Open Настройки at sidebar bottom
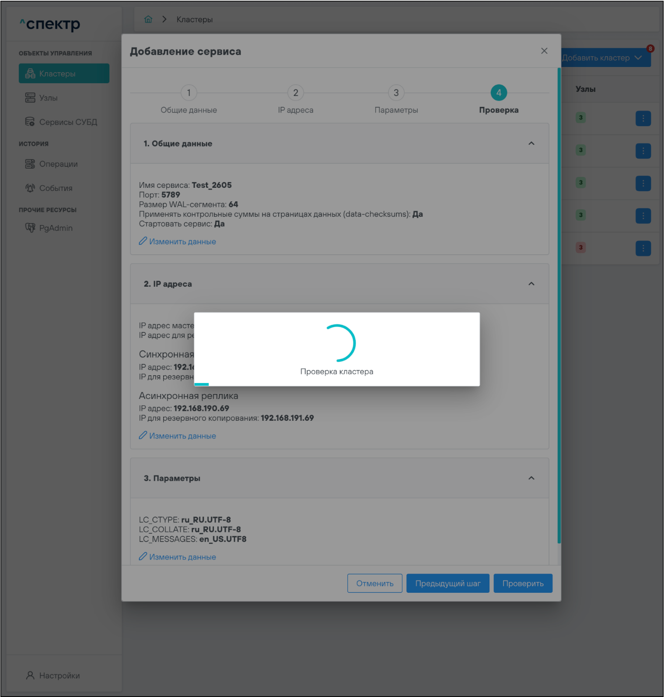Viewport: 664px width, 697px height. pyautogui.click(x=59, y=676)
